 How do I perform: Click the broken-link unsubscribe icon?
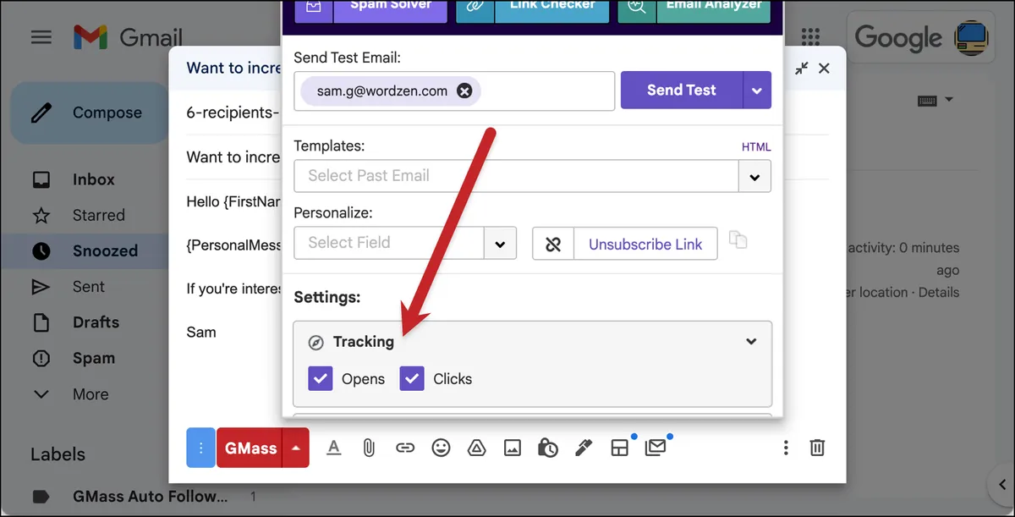[553, 244]
